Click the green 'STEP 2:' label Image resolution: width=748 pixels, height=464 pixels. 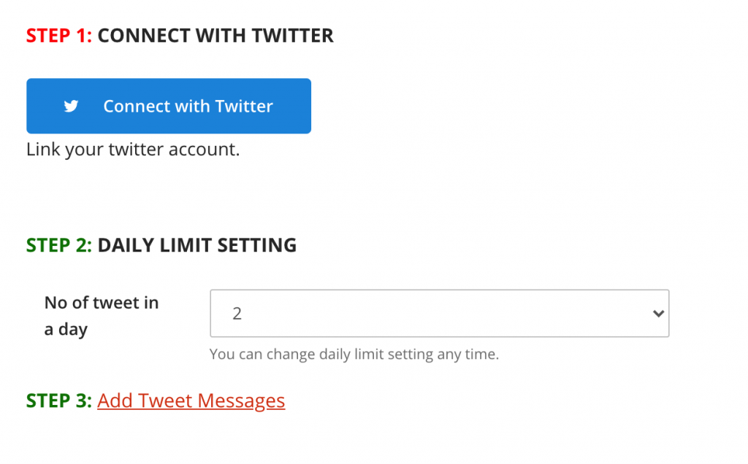(58, 245)
